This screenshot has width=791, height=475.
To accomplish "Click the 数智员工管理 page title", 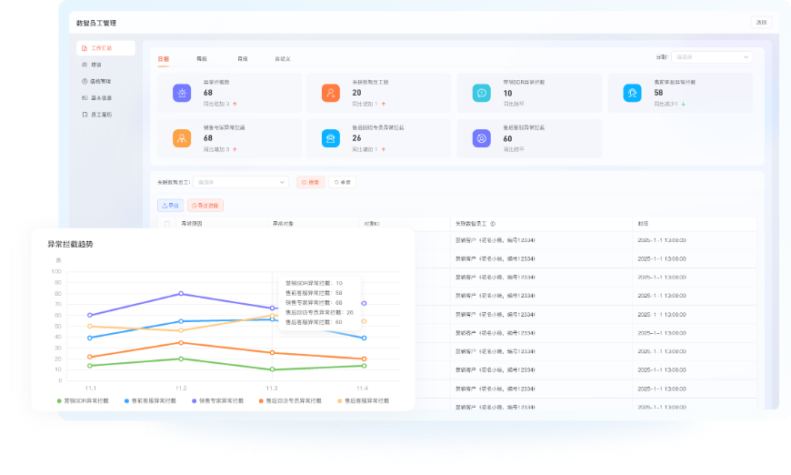I will [x=96, y=24].
